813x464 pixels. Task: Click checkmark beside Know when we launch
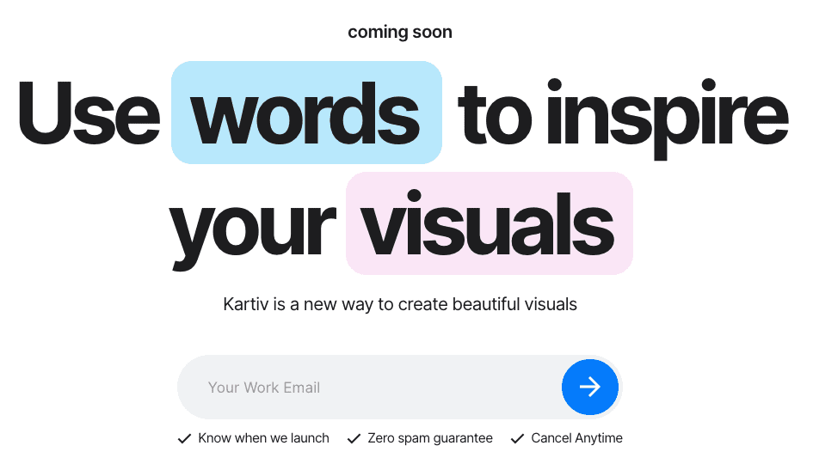click(x=184, y=438)
